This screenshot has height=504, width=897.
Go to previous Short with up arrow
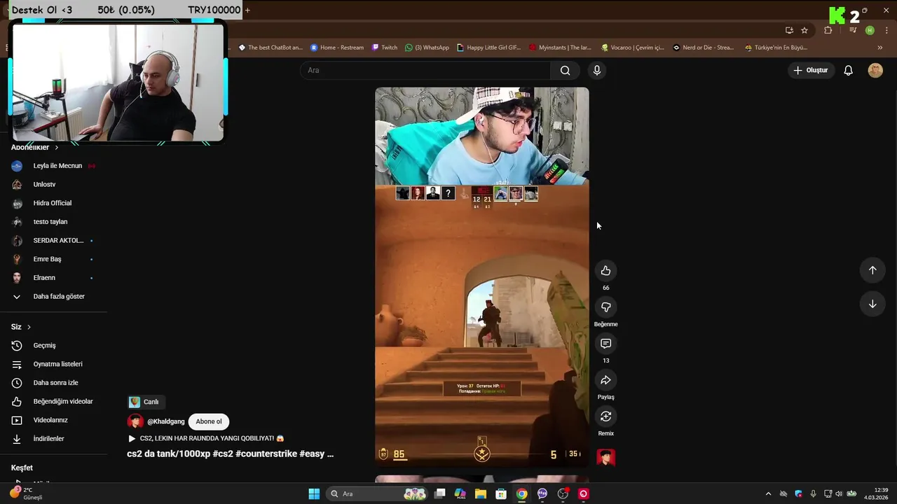click(x=872, y=270)
